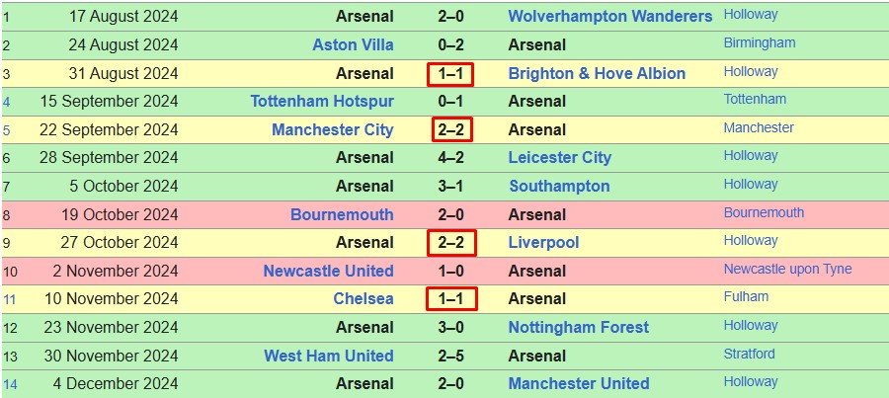Image resolution: width=889 pixels, height=398 pixels.
Task: Open the Manchester City team link
Action: click(332, 130)
